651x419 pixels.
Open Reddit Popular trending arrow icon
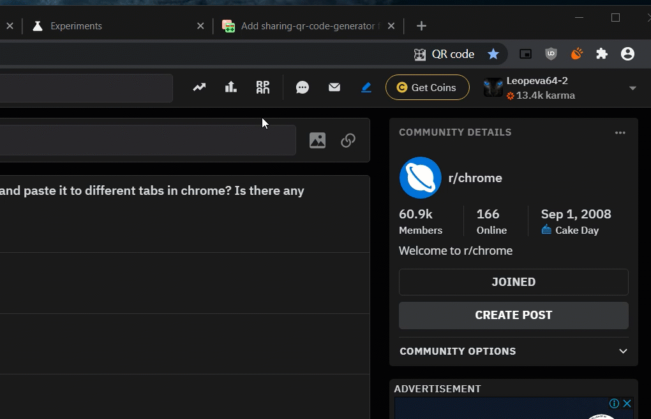(x=199, y=87)
